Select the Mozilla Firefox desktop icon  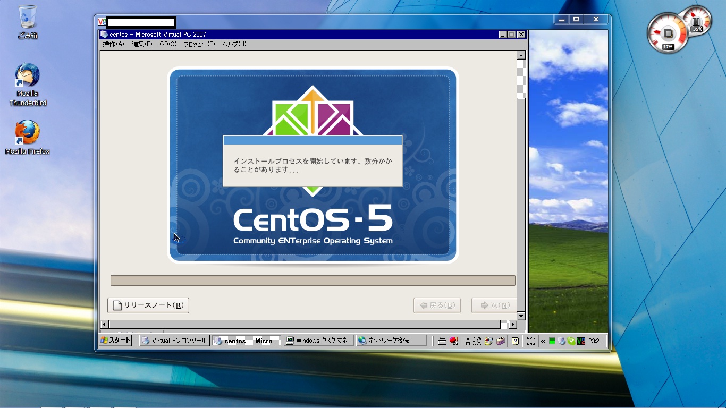coord(28,137)
